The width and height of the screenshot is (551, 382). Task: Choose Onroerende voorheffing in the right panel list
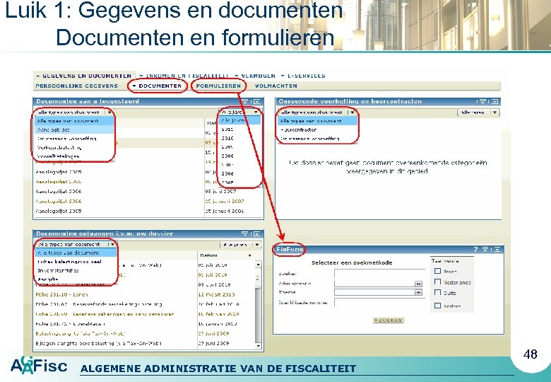(317, 139)
